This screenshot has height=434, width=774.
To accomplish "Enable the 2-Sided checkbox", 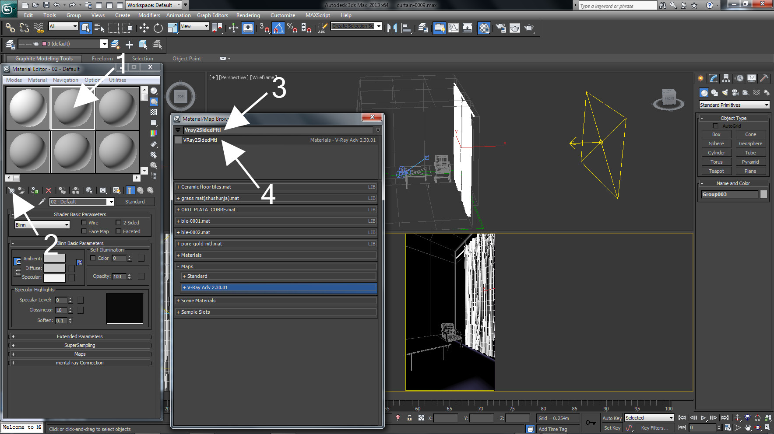I will coord(118,223).
